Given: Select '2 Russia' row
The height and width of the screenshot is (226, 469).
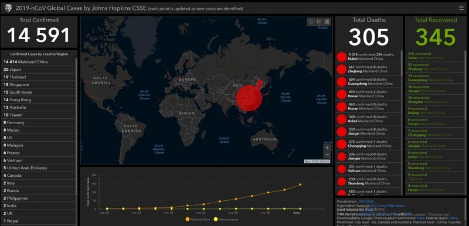Looking at the screenshot, I should (x=38, y=191).
